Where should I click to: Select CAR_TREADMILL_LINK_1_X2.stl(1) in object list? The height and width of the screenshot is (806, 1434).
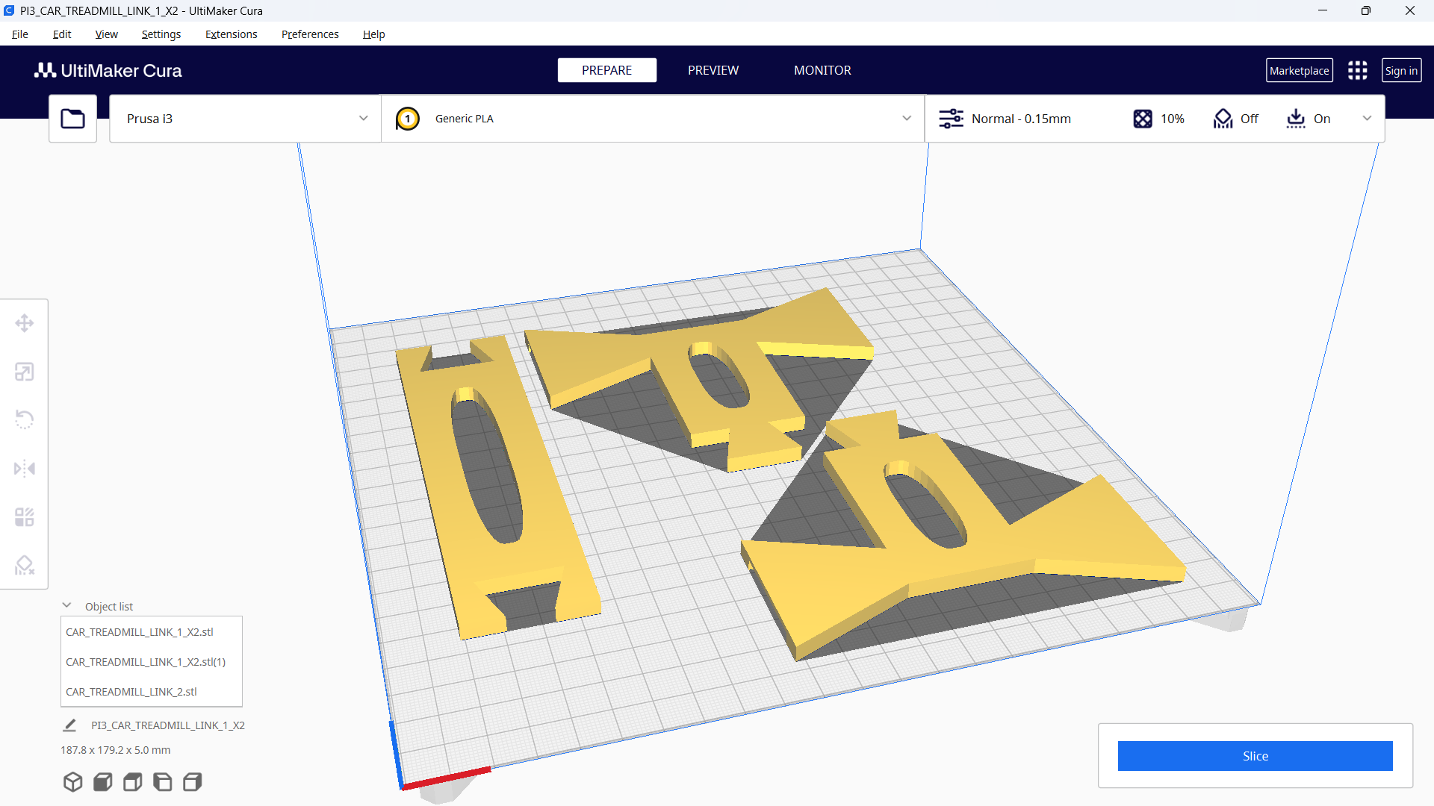(146, 662)
